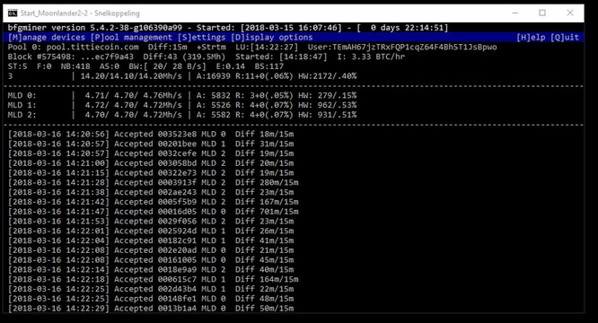Viewport: 598px width, 323px height.
Task: Click log entry Accepted 003523e8
Action: click(155, 134)
